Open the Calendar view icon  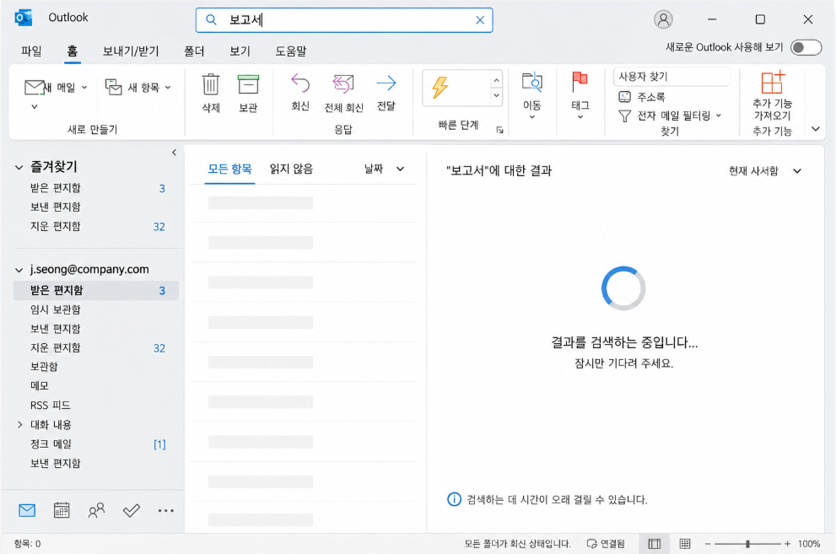(x=62, y=510)
